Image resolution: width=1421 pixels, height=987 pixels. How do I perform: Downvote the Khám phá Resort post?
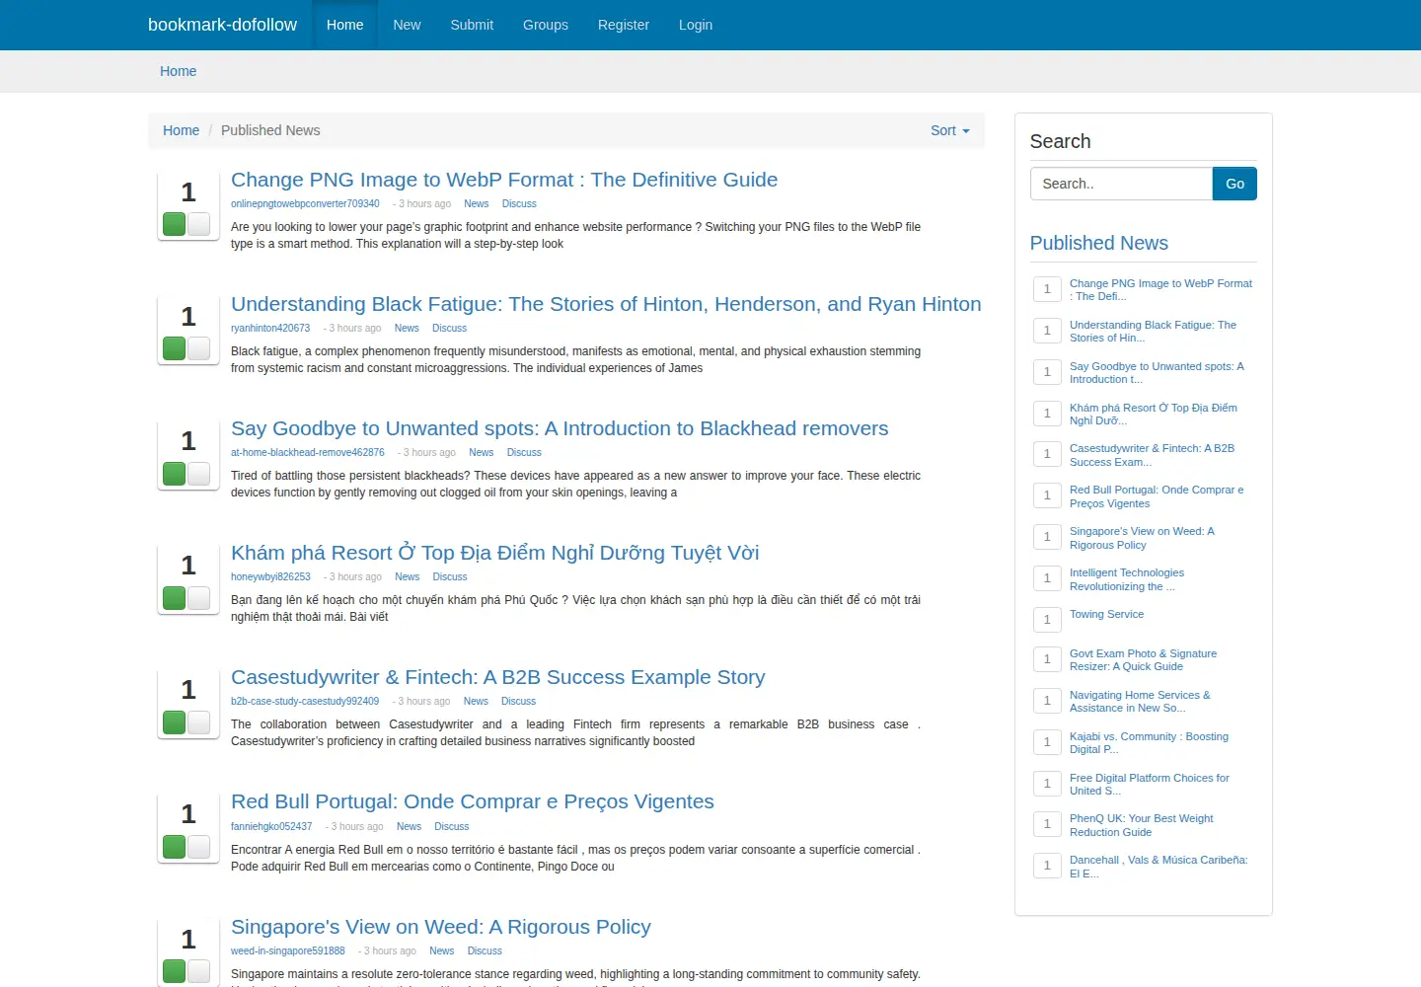click(198, 598)
